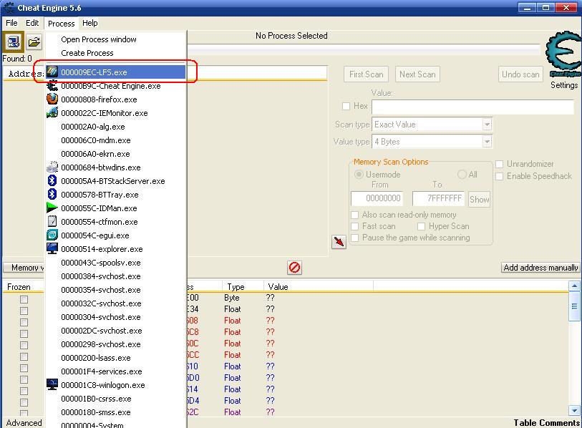Click the Value input field

(x=473, y=107)
